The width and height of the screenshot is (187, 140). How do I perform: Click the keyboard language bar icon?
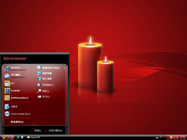point(157,137)
